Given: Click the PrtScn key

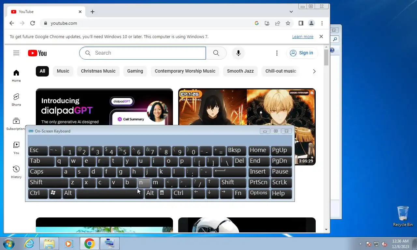Looking at the screenshot, I should pyautogui.click(x=259, y=183).
